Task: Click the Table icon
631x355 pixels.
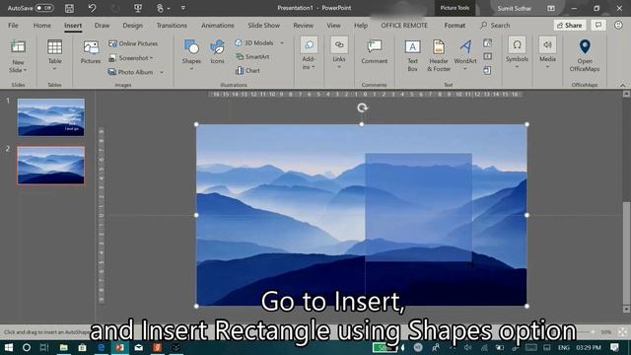Action: coord(55,47)
